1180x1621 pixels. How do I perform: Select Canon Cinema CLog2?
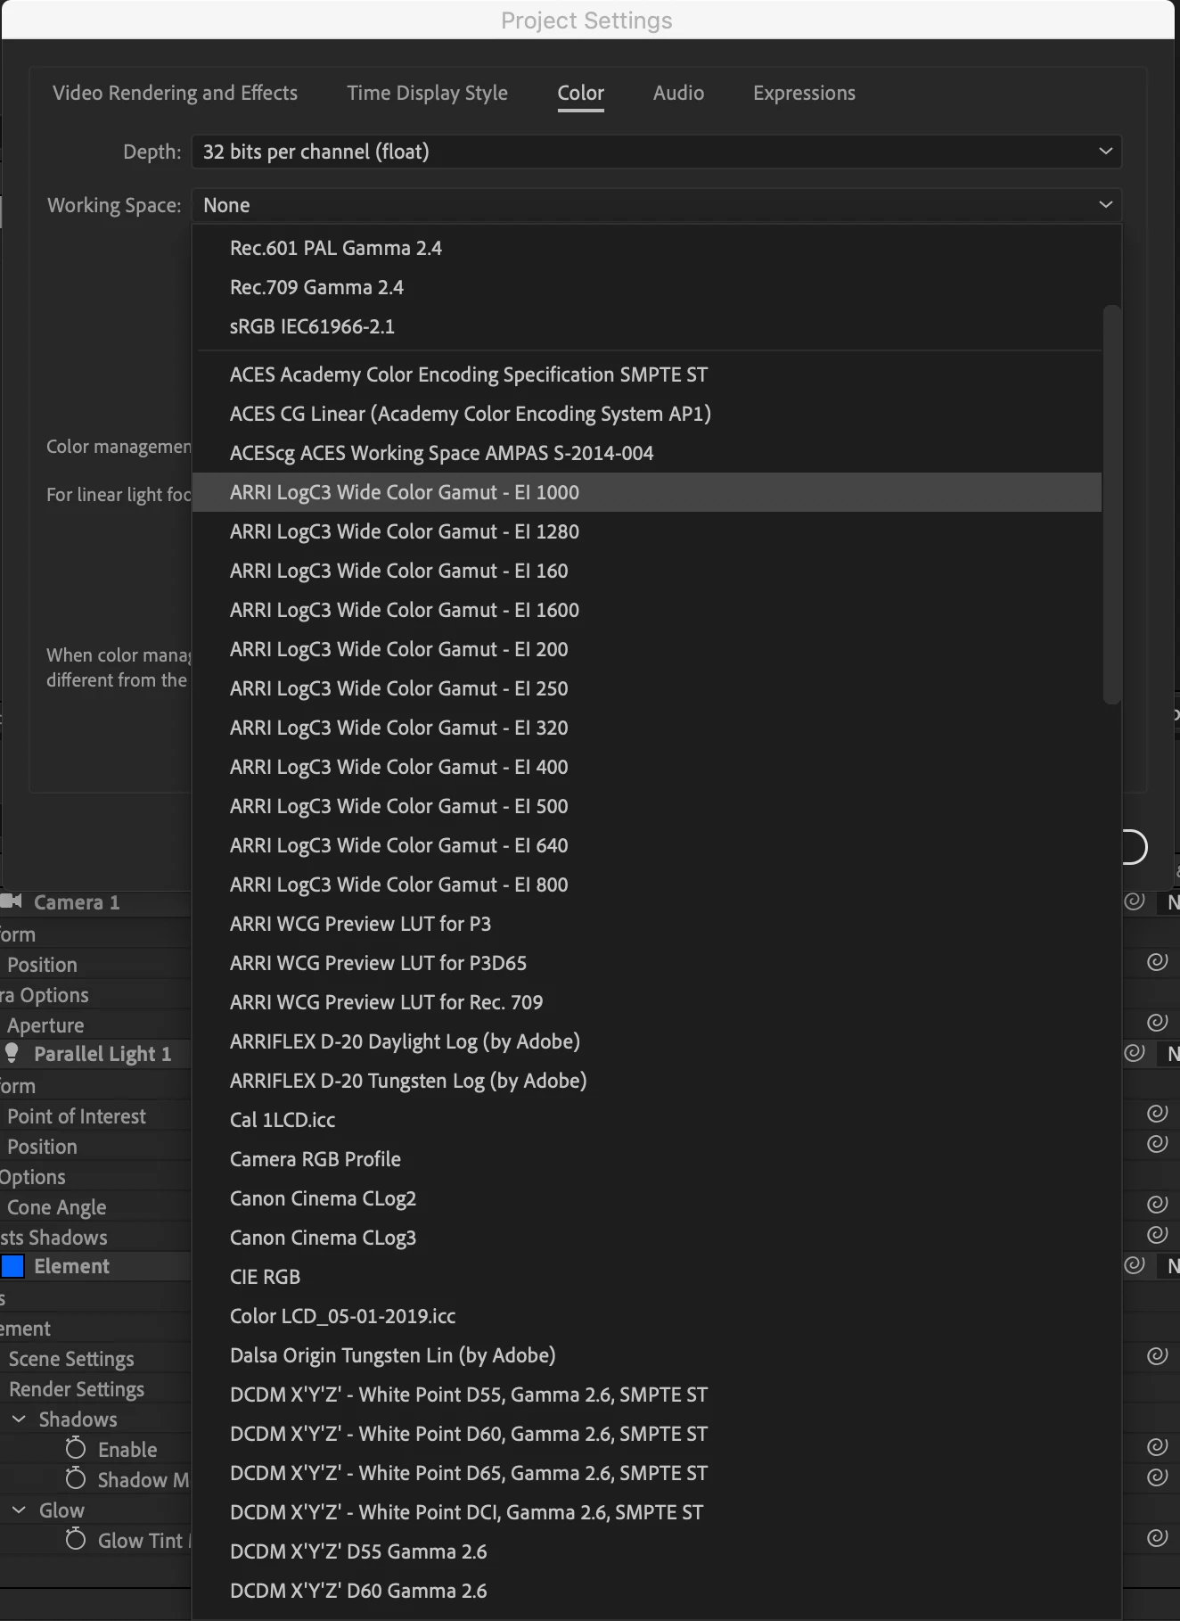pyautogui.click(x=647, y=1198)
